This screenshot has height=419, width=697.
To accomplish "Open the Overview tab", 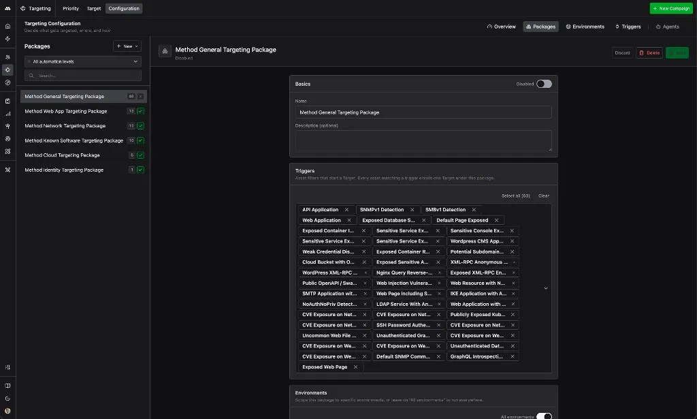I will click(x=502, y=27).
